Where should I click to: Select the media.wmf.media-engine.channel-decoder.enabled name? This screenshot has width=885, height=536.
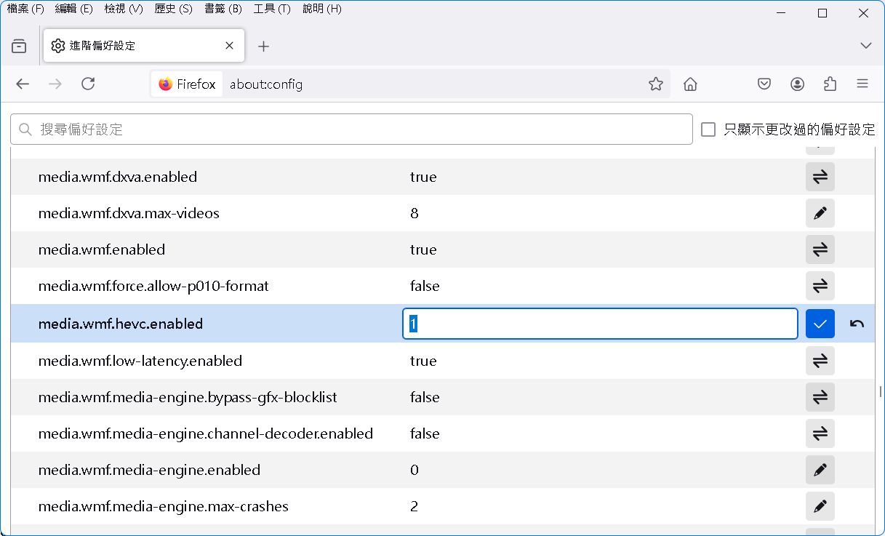(206, 433)
